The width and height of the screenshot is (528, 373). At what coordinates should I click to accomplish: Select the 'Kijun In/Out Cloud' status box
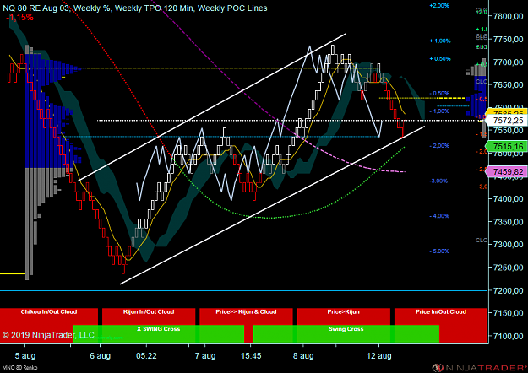149,316
